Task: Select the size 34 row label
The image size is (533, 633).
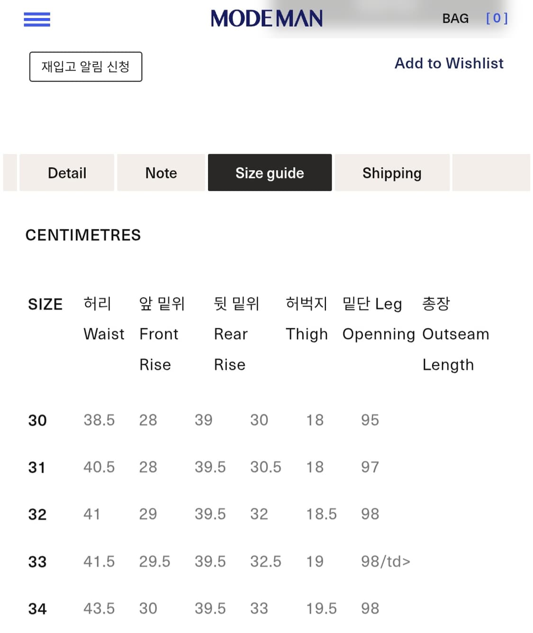Action: pyautogui.click(x=37, y=609)
